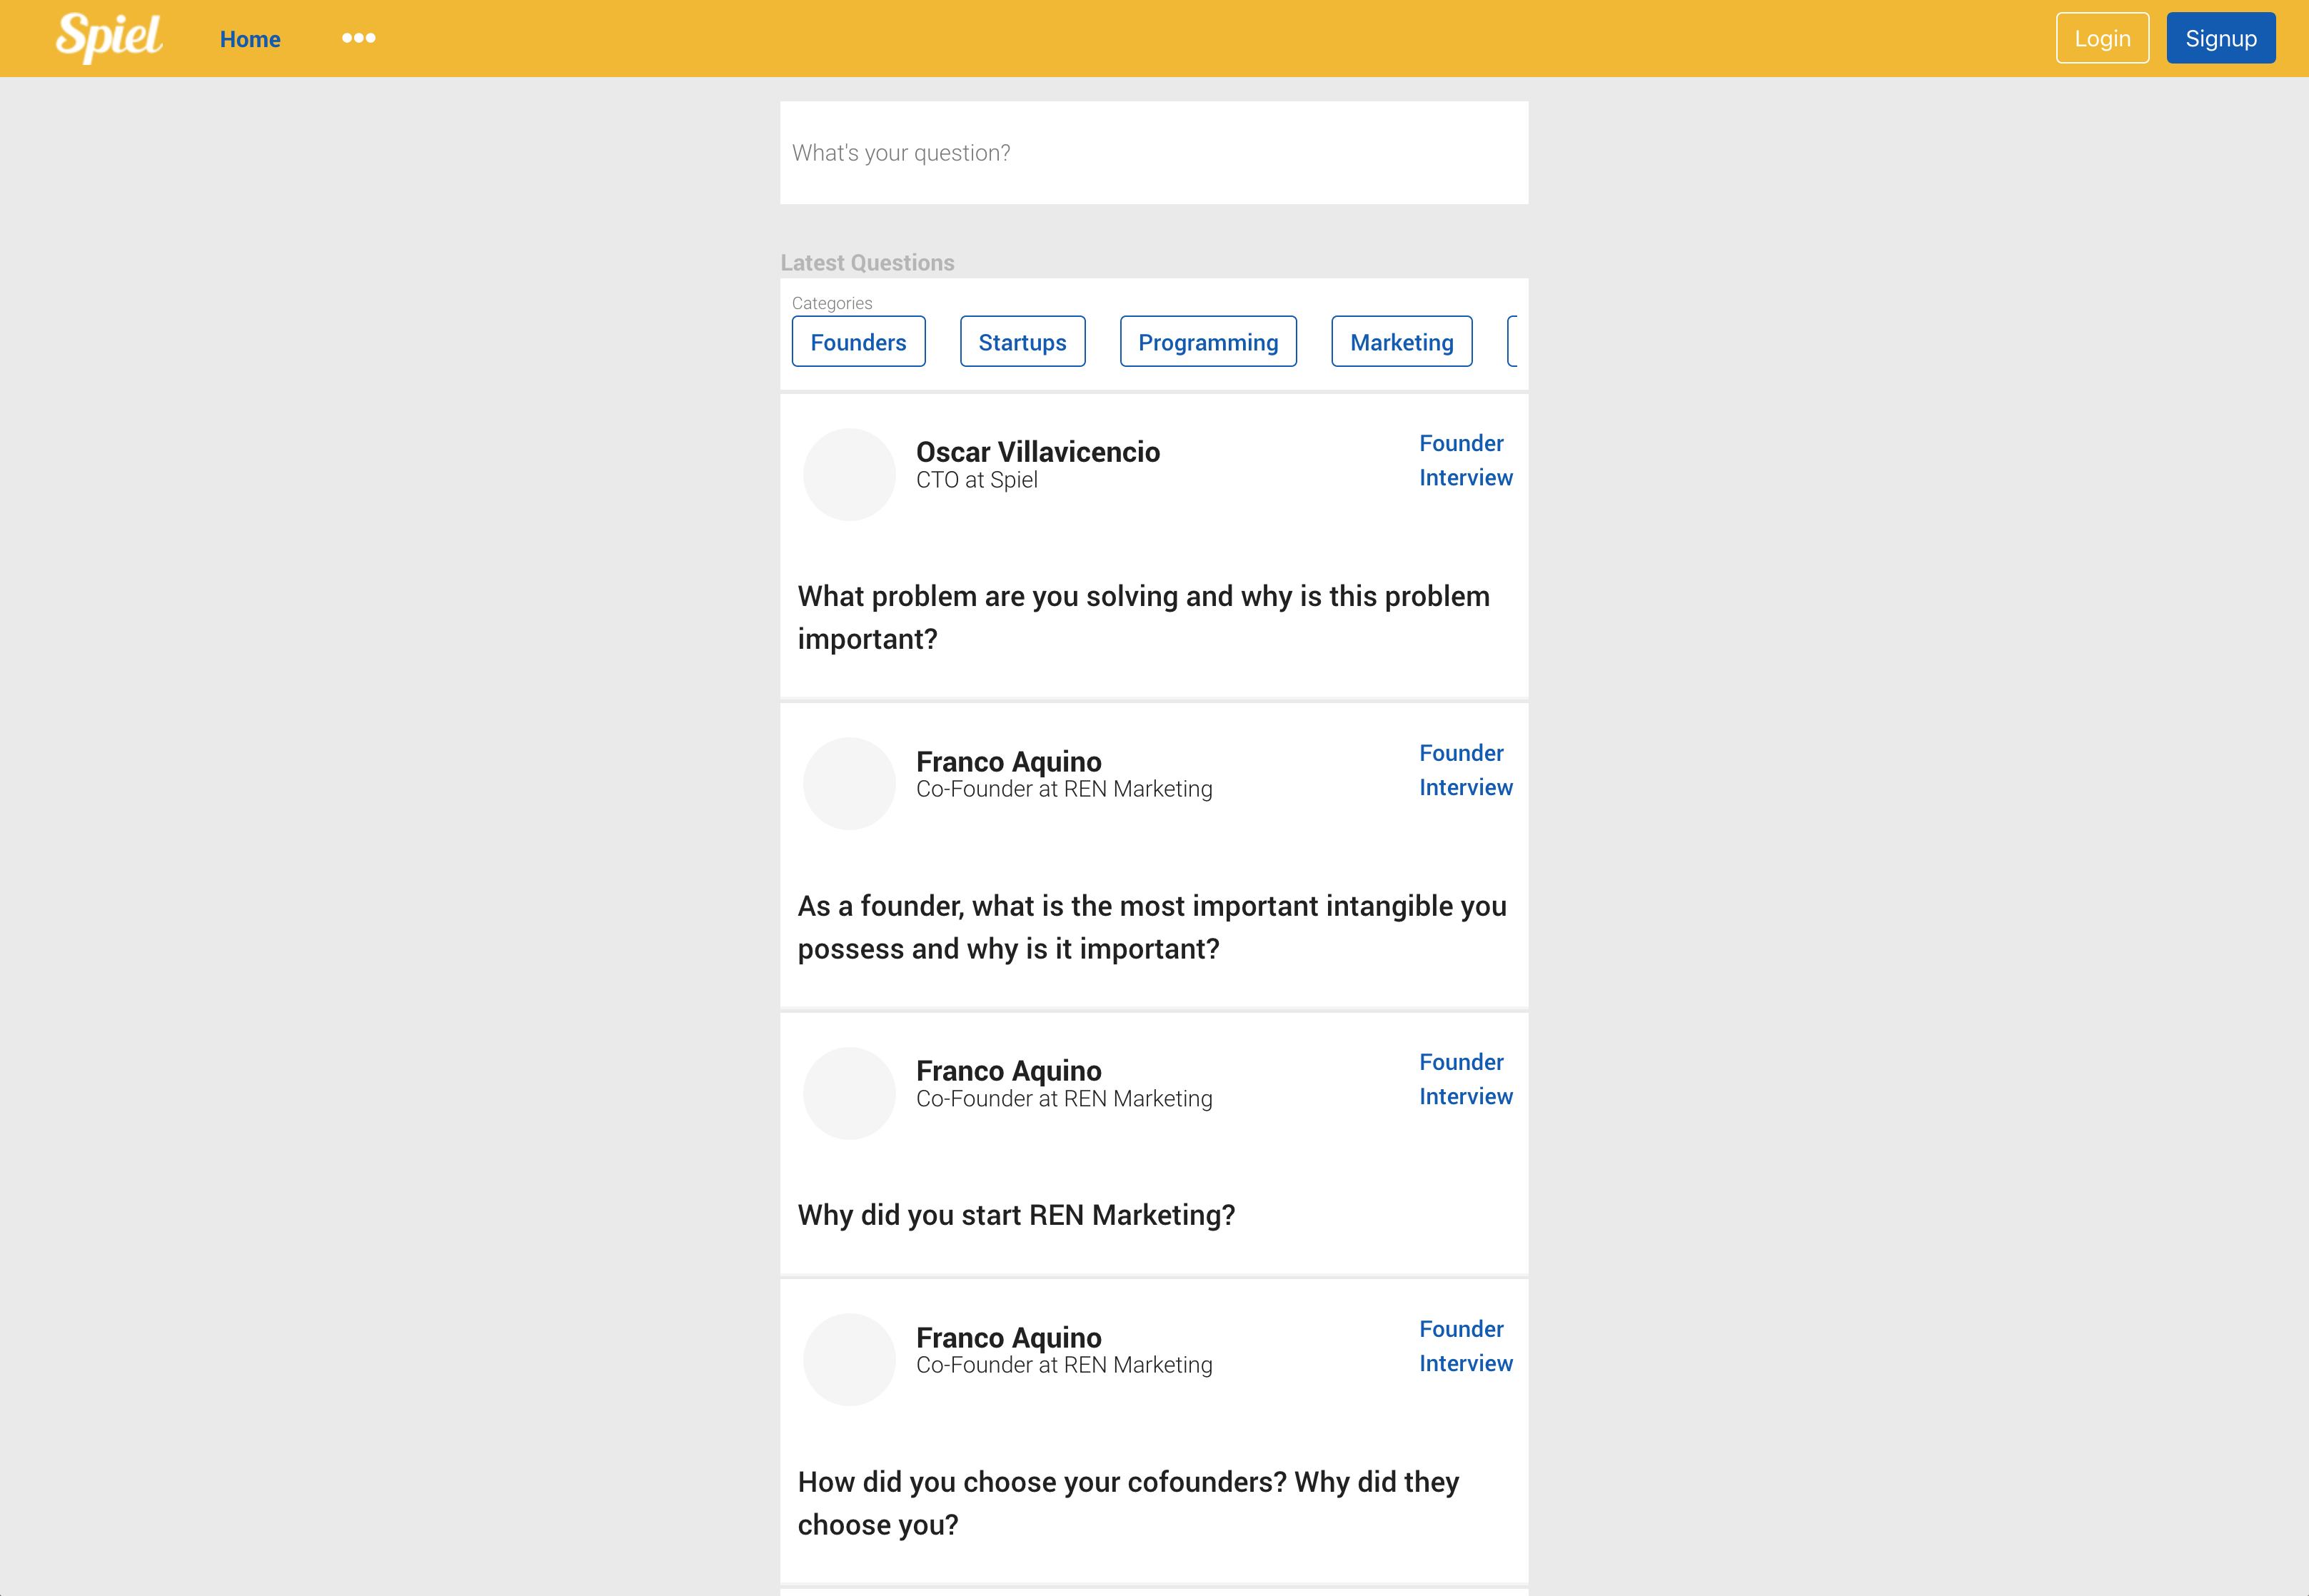Screen dimensions: 2309x1596
Task: Click Oscar Villavicencio's avatar
Action: 849,474
